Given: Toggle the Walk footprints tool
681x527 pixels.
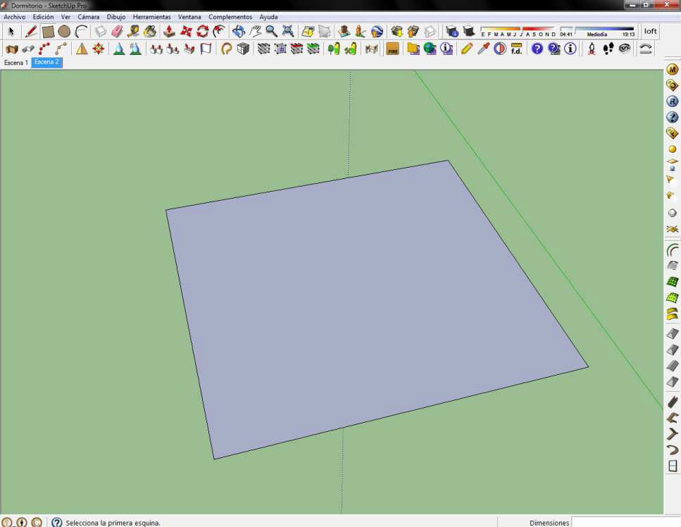Looking at the screenshot, I should [608, 49].
